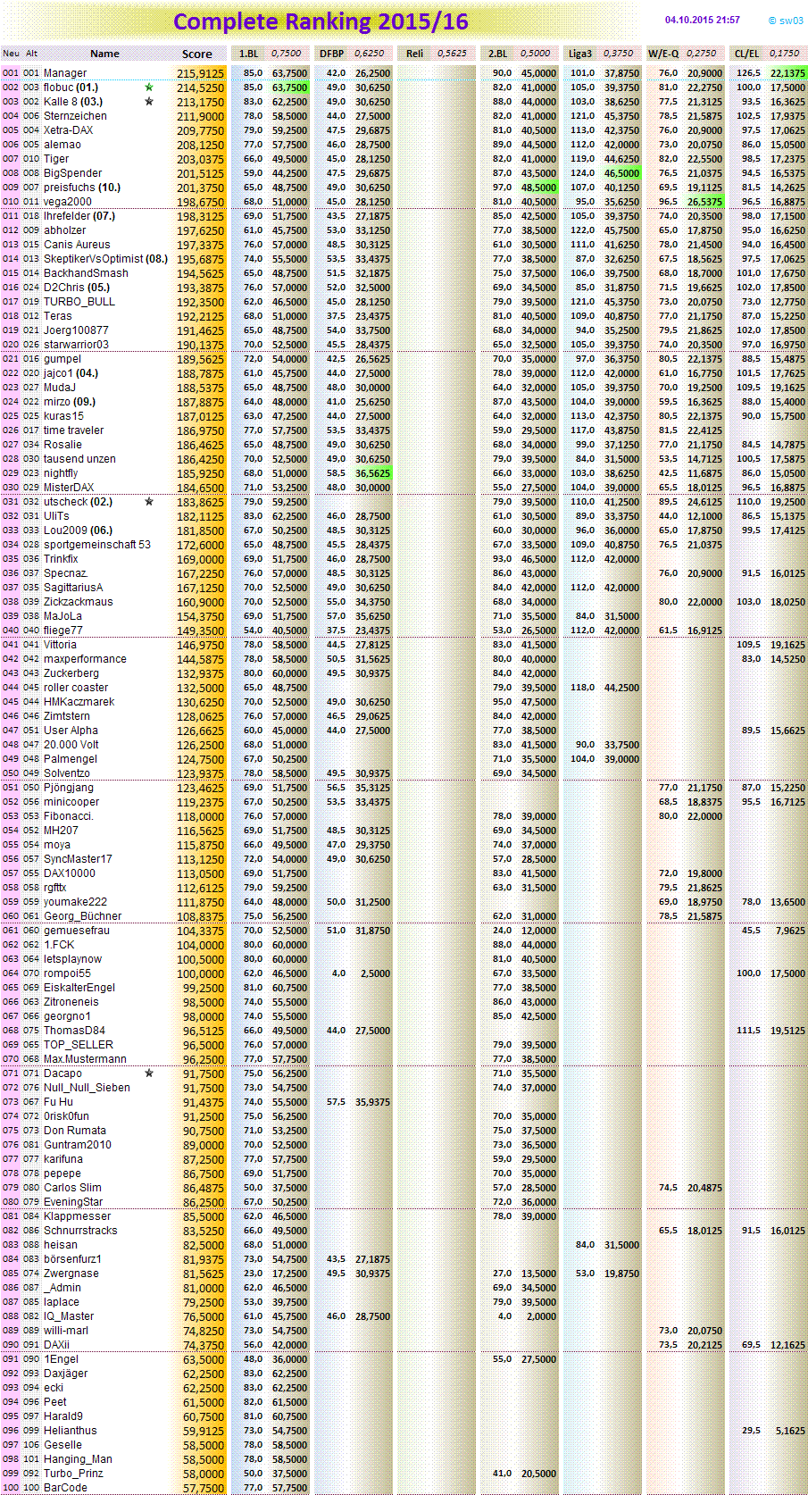Viewport: 808px width, 1495px height.
Task: Select the name 'Null_Null_Sieben'
Action: 87,1088
